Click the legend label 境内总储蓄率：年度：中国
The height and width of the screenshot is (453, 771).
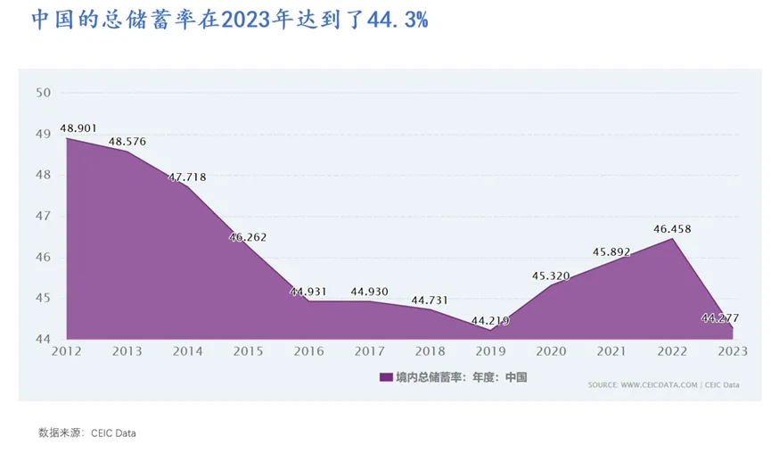(462, 377)
